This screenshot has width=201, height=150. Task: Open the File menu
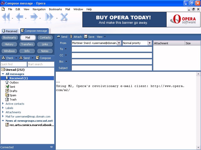[10, 9]
